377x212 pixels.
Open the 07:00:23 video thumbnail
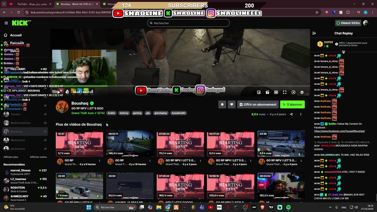click(x=180, y=144)
